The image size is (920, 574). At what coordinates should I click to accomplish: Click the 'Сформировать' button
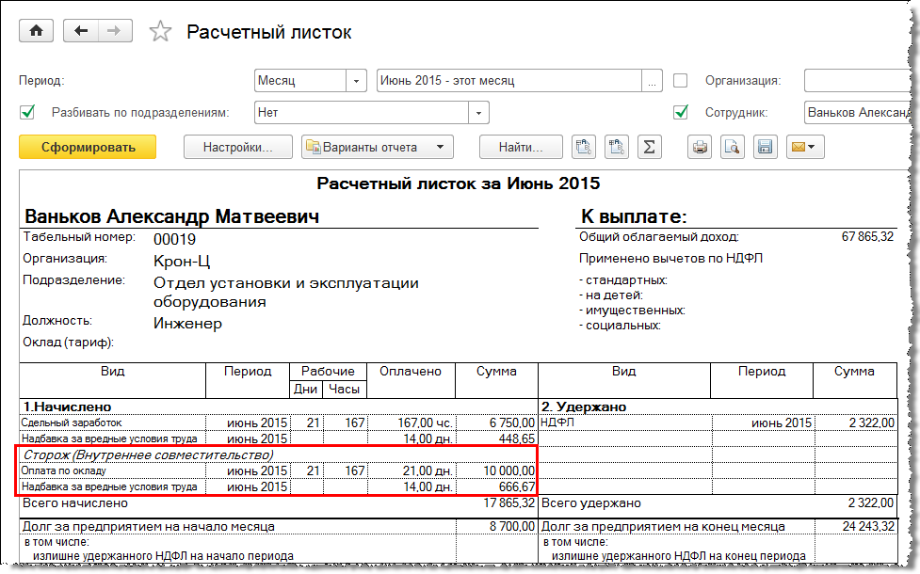tap(88, 147)
